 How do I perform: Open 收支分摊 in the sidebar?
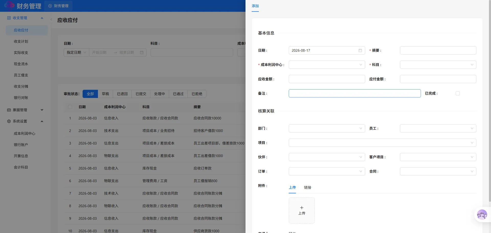[x=27, y=86]
